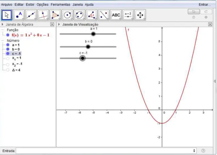Select the f(x) = 1x² + 0x − 1 entry
Screen dimensions: 217x155
pyautogui.click(x=30, y=35)
